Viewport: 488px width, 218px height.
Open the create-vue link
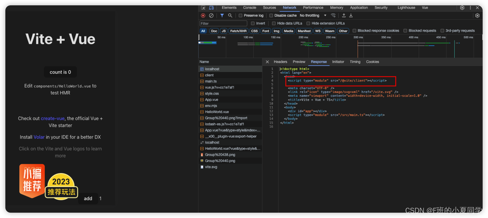(53, 118)
